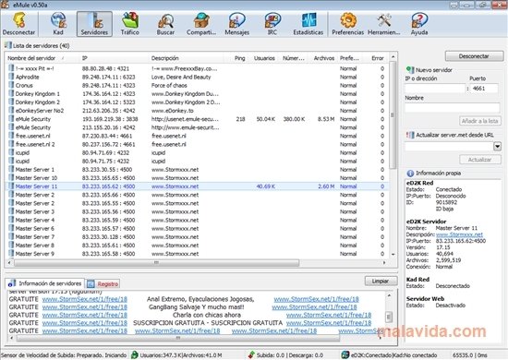Select the Donkey Kingdom 1 server row
The height and width of the screenshot is (360, 508).
coord(197,93)
